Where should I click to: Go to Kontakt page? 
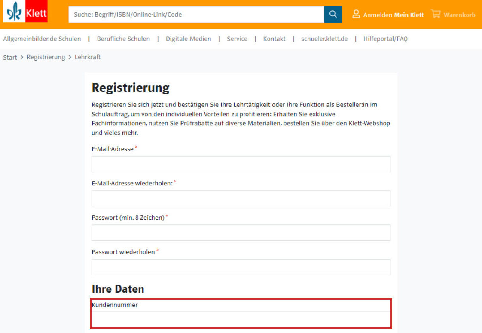274,39
